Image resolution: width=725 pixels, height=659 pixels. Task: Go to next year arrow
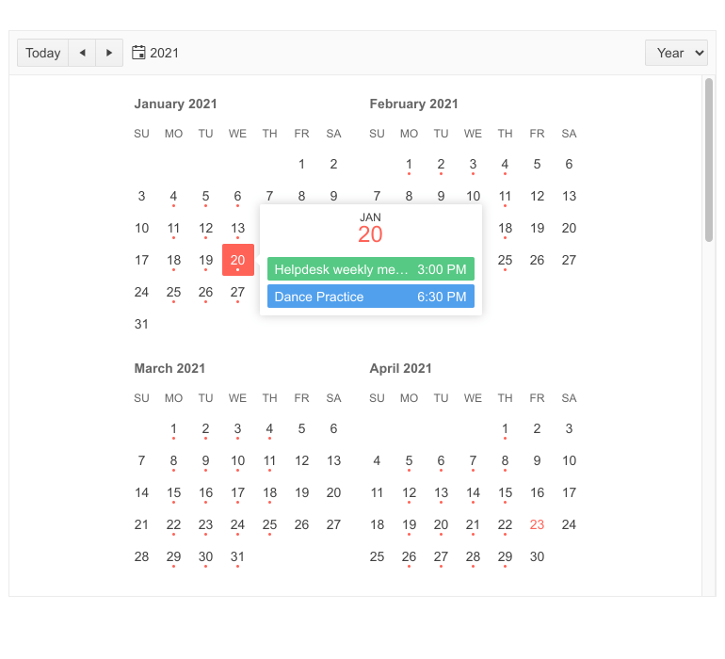point(109,53)
